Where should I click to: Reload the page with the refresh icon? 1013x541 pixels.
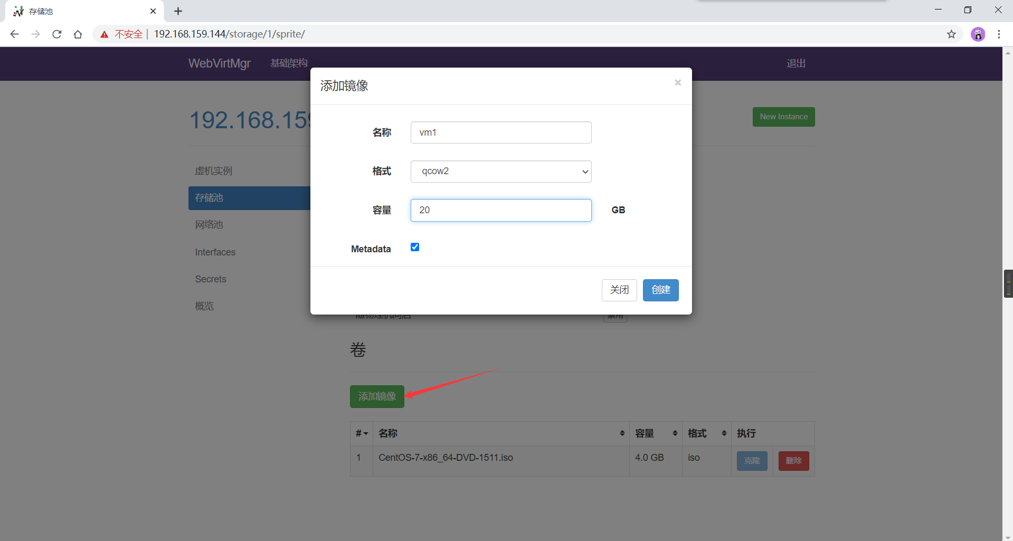[x=57, y=34]
